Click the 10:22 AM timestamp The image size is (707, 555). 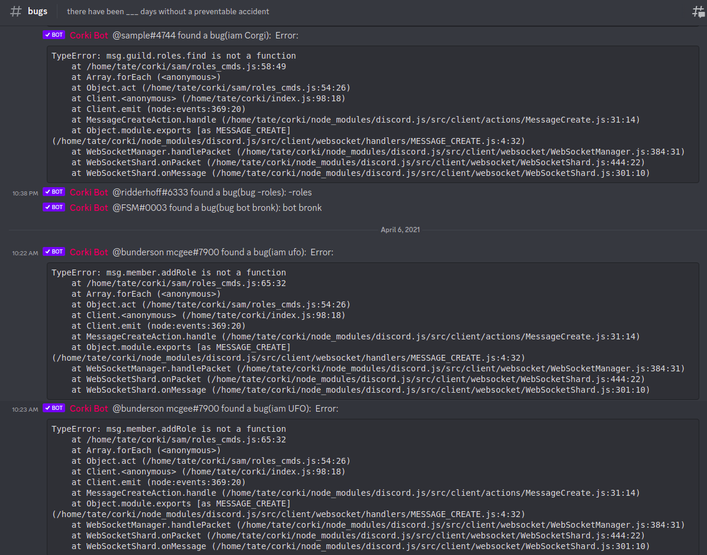(25, 253)
